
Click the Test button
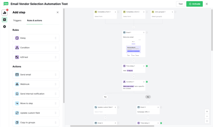pyautogui.click(x=181, y=4)
